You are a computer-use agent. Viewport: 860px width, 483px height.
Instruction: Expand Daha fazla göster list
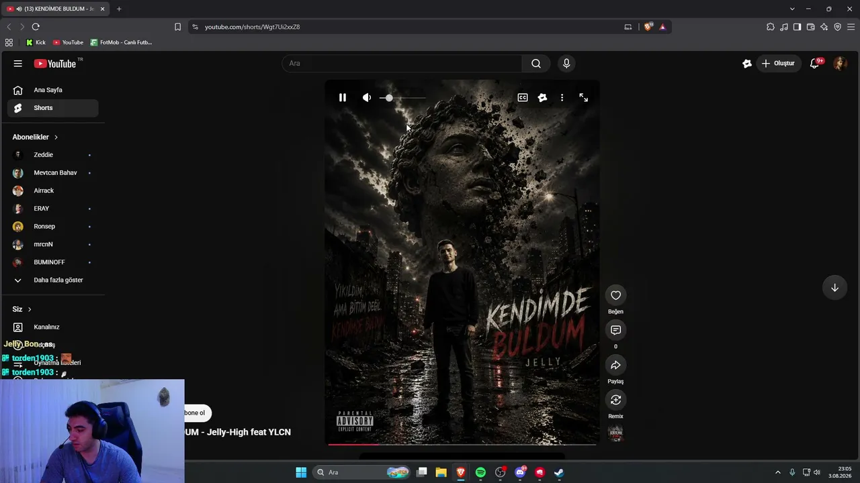53,280
